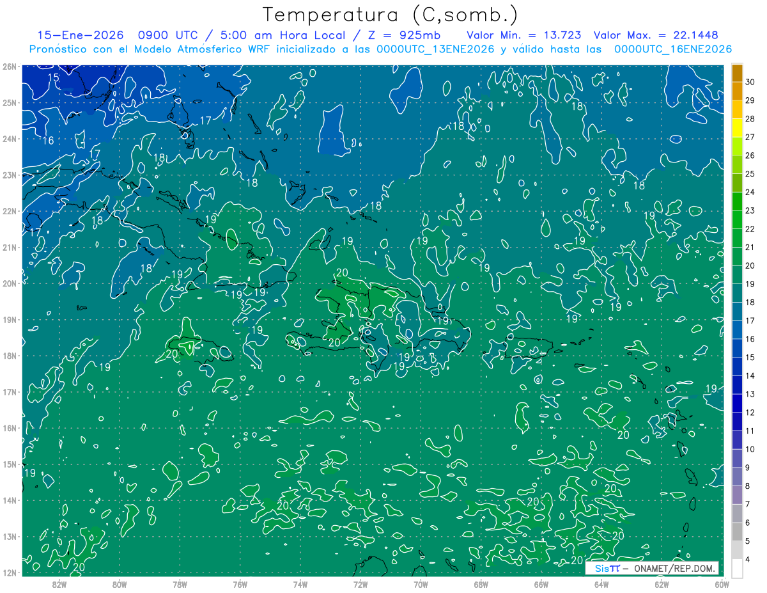Click the '64W' longitude axis label
Image resolution: width=767 pixels, height=593 pixels.
(601, 584)
